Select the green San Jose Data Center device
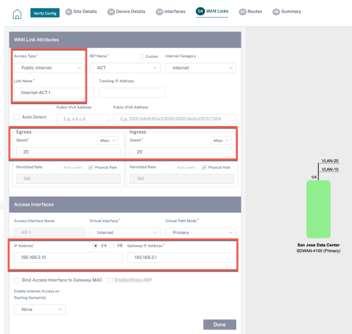 pos(318,209)
